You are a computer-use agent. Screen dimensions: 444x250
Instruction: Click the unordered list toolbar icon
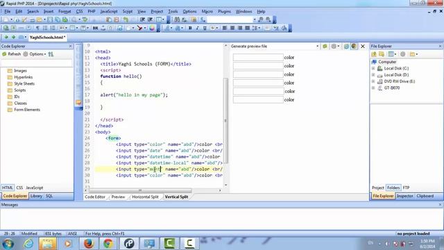[x=45, y=28]
